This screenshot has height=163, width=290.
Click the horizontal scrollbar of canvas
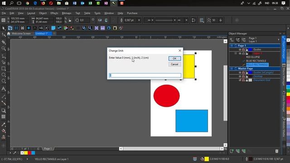(171, 149)
